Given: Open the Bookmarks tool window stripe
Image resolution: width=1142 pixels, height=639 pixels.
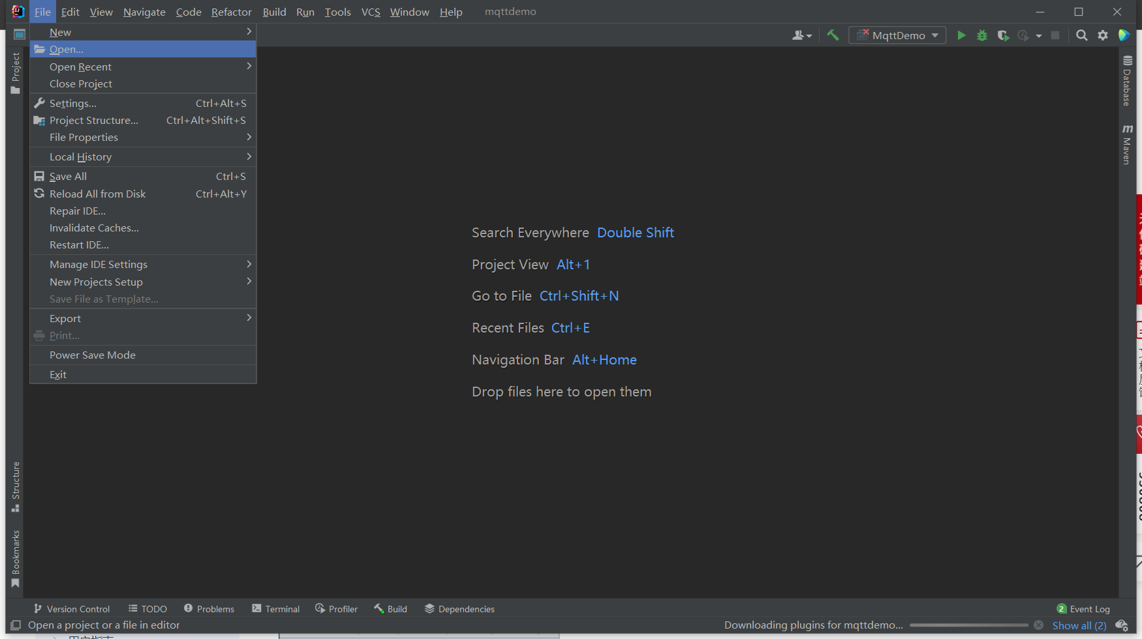Looking at the screenshot, I should pos(16,559).
